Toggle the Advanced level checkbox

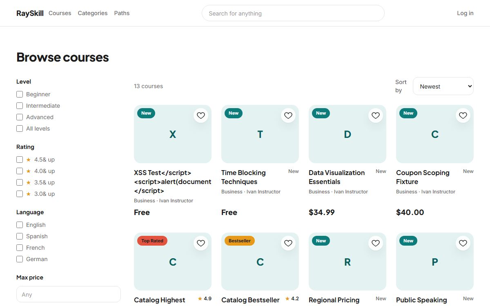(x=20, y=117)
